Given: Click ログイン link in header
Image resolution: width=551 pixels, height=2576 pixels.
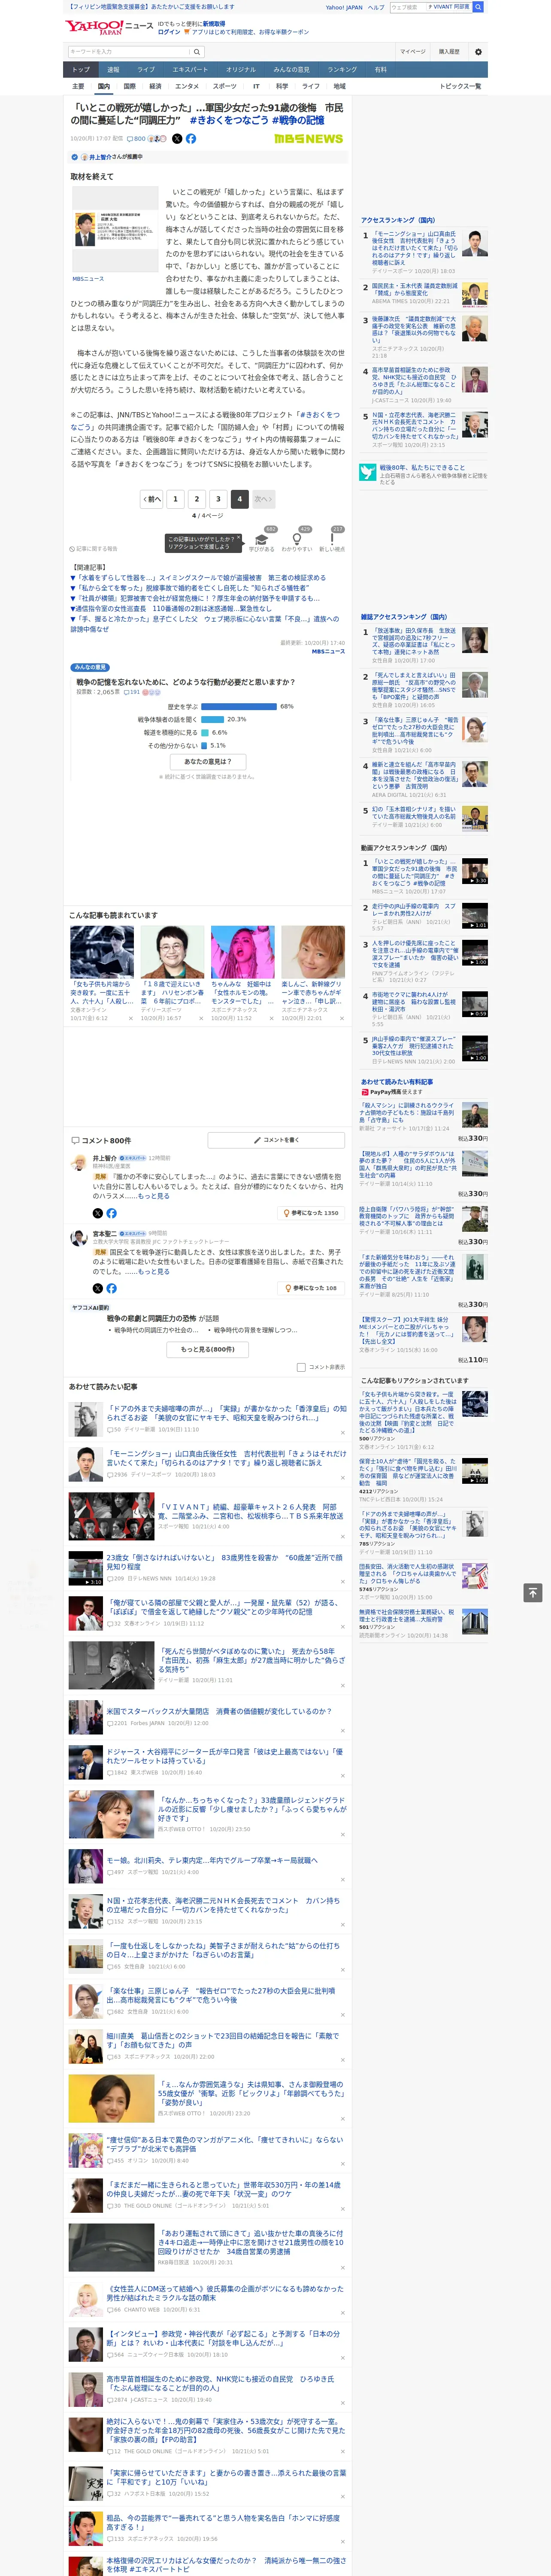Looking at the screenshot, I should pyautogui.click(x=169, y=32).
